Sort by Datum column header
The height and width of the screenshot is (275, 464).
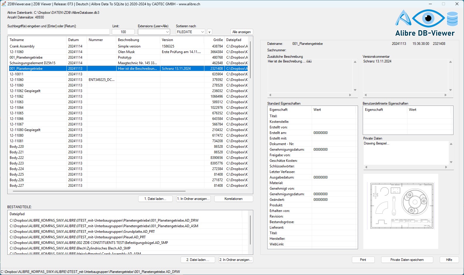76,40
